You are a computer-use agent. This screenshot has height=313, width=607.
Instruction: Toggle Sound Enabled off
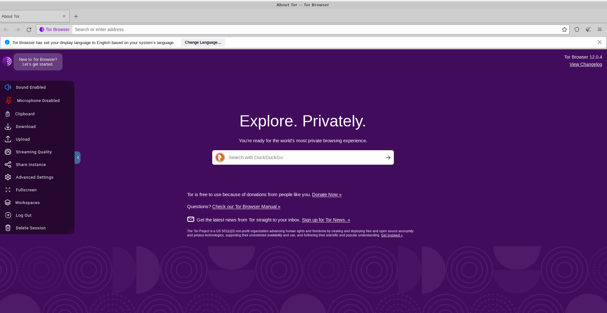[x=30, y=87]
